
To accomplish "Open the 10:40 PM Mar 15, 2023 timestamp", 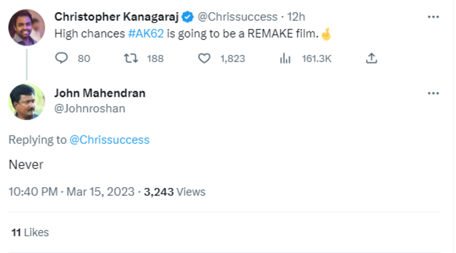I will coord(72,192).
